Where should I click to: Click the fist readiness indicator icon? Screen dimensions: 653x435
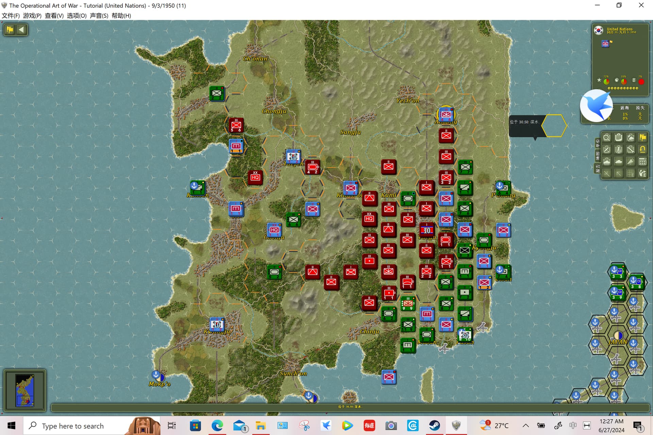point(617,80)
